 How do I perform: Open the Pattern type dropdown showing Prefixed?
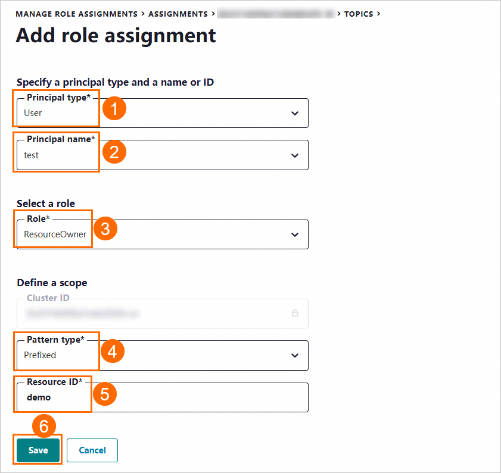[x=162, y=355]
